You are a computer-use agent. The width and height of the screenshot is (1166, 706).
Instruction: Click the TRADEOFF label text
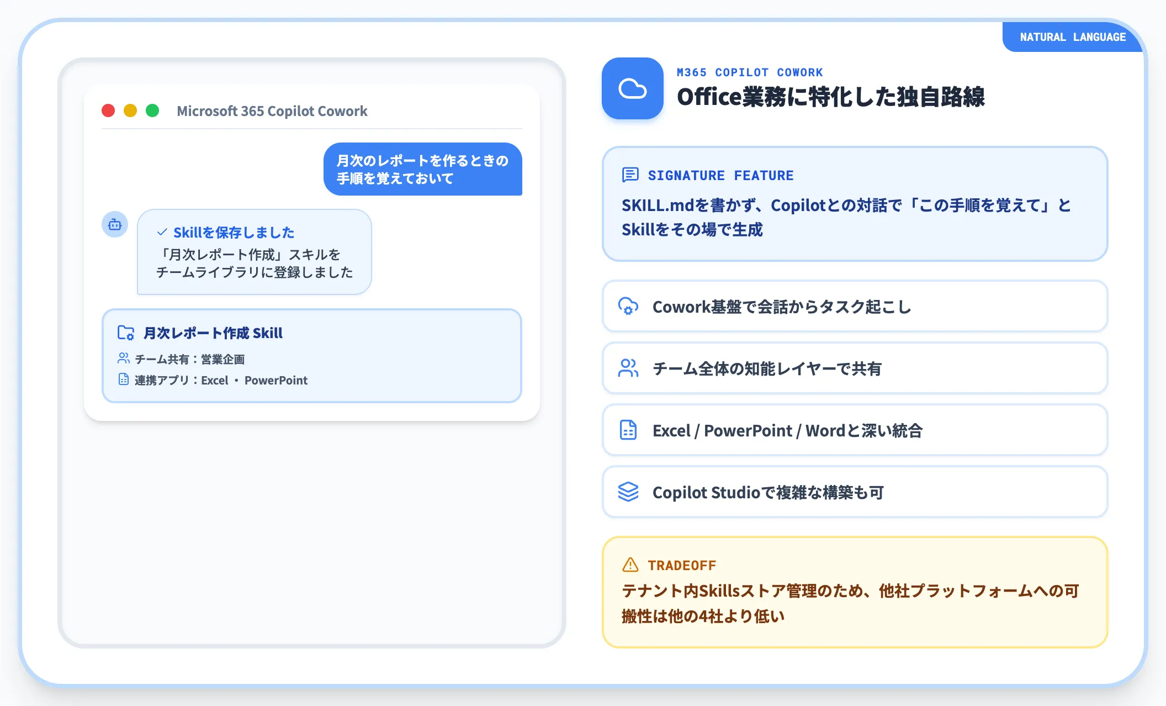pyautogui.click(x=682, y=565)
